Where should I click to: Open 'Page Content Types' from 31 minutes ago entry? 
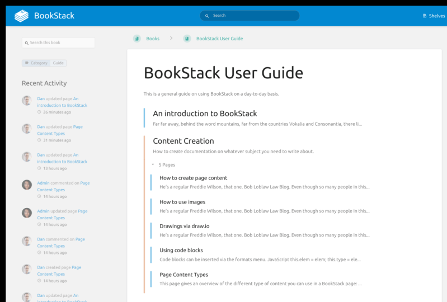pyautogui.click(x=60, y=130)
